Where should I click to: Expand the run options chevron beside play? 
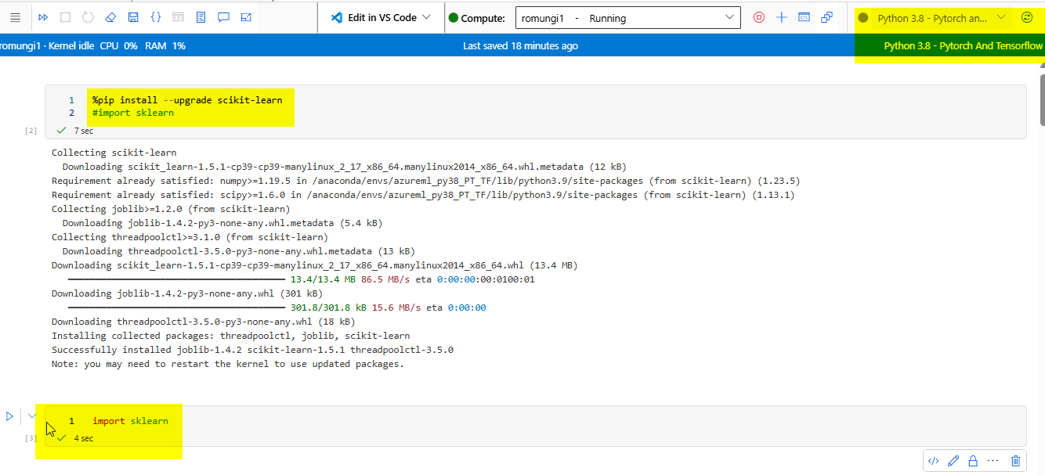point(32,416)
